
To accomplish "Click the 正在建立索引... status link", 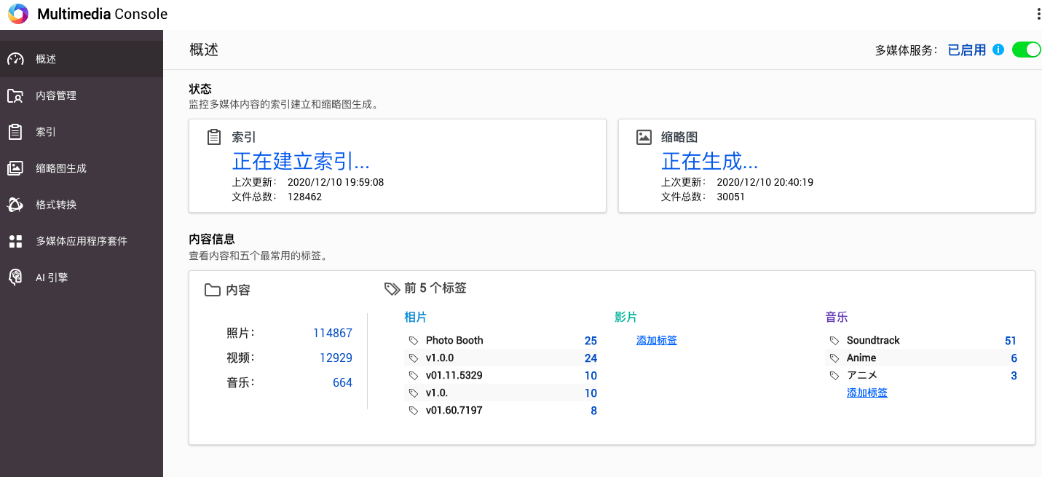I will pos(301,160).
